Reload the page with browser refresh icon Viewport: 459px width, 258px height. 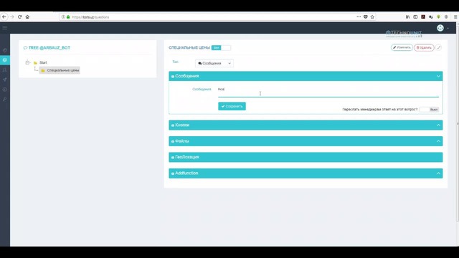point(19,17)
